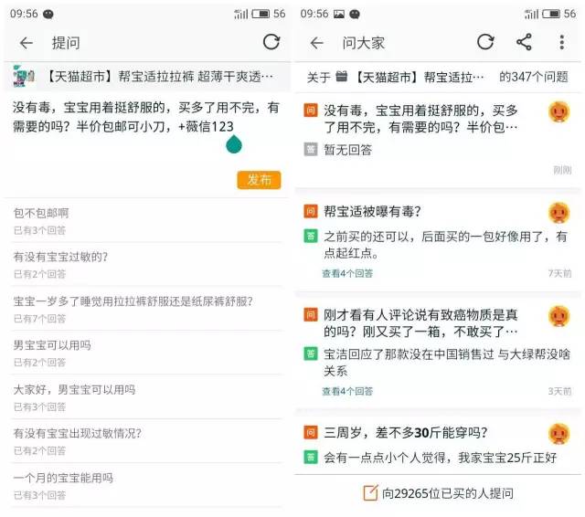Go back from the 问大家 screen

[x=317, y=43]
